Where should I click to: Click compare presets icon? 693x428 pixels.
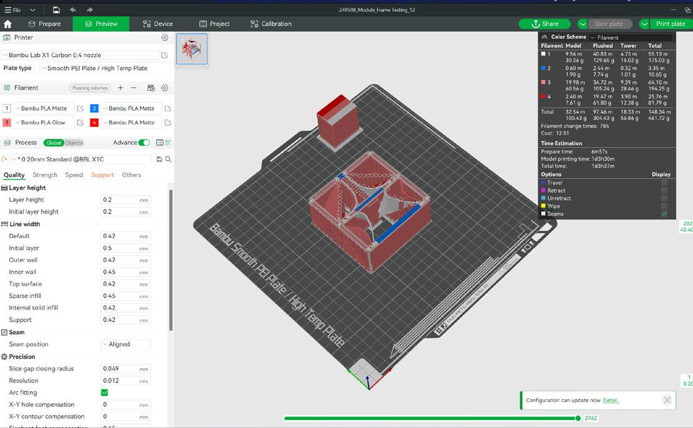[x=168, y=143]
